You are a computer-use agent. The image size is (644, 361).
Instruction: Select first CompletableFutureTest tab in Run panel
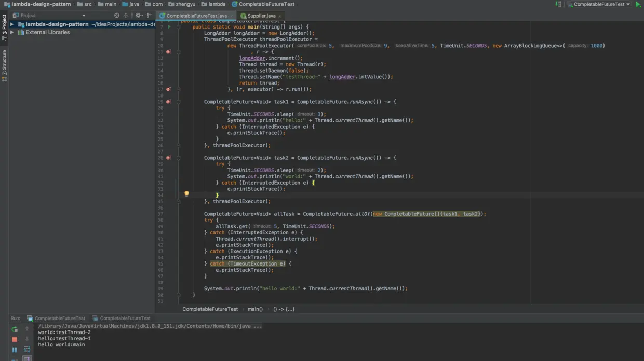[x=56, y=318]
